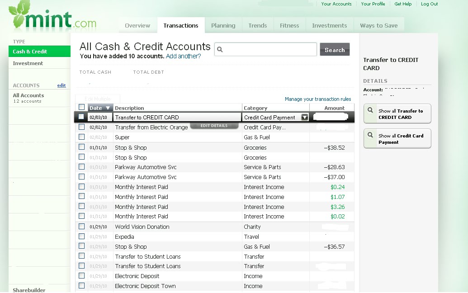
Task: Click Show all Credit Card Payment button
Action: point(397,138)
